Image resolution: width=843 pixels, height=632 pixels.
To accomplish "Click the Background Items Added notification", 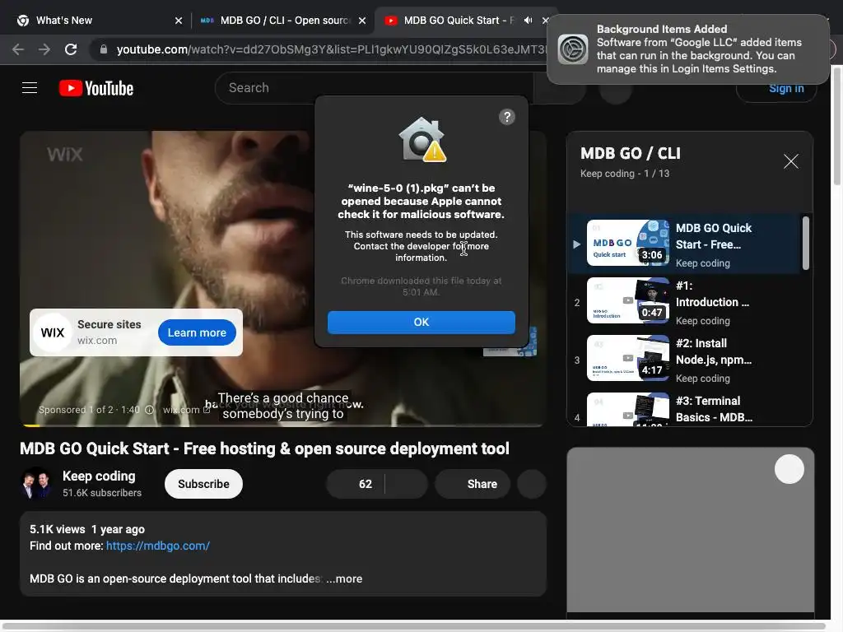I will click(x=688, y=49).
